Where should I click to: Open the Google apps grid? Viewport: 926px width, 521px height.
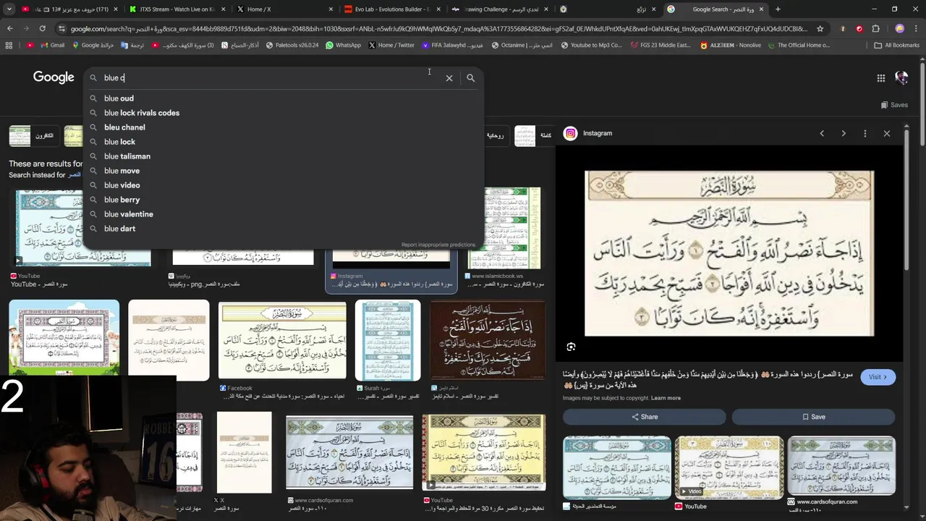881,78
